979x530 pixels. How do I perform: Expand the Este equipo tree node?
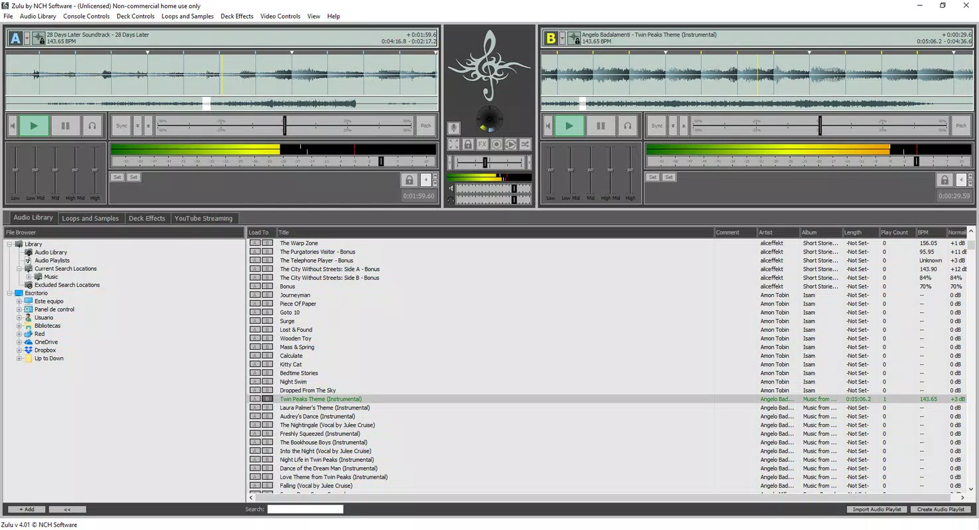19,301
